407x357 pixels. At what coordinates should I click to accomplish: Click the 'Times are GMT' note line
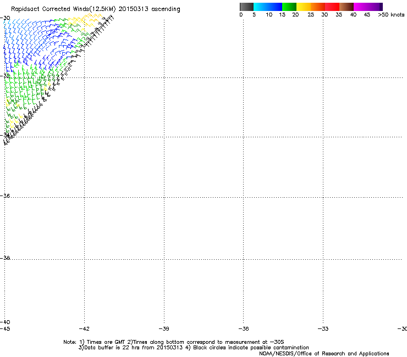[x=174, y=342]
